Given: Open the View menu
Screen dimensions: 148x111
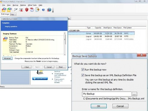Looking at the screenshot, I should pos(9,5).
